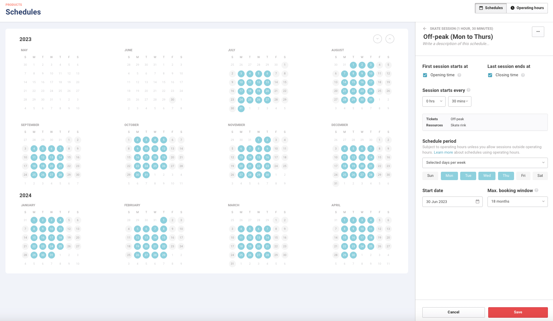This screenshot has height=321, width=553.
Task: Click help icon next to Opening time
Action: pos(459,75)
